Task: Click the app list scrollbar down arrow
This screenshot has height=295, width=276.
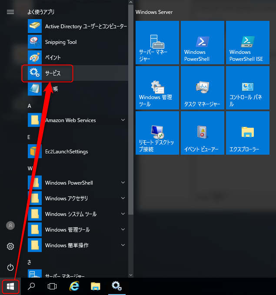Action: (131, 275)
